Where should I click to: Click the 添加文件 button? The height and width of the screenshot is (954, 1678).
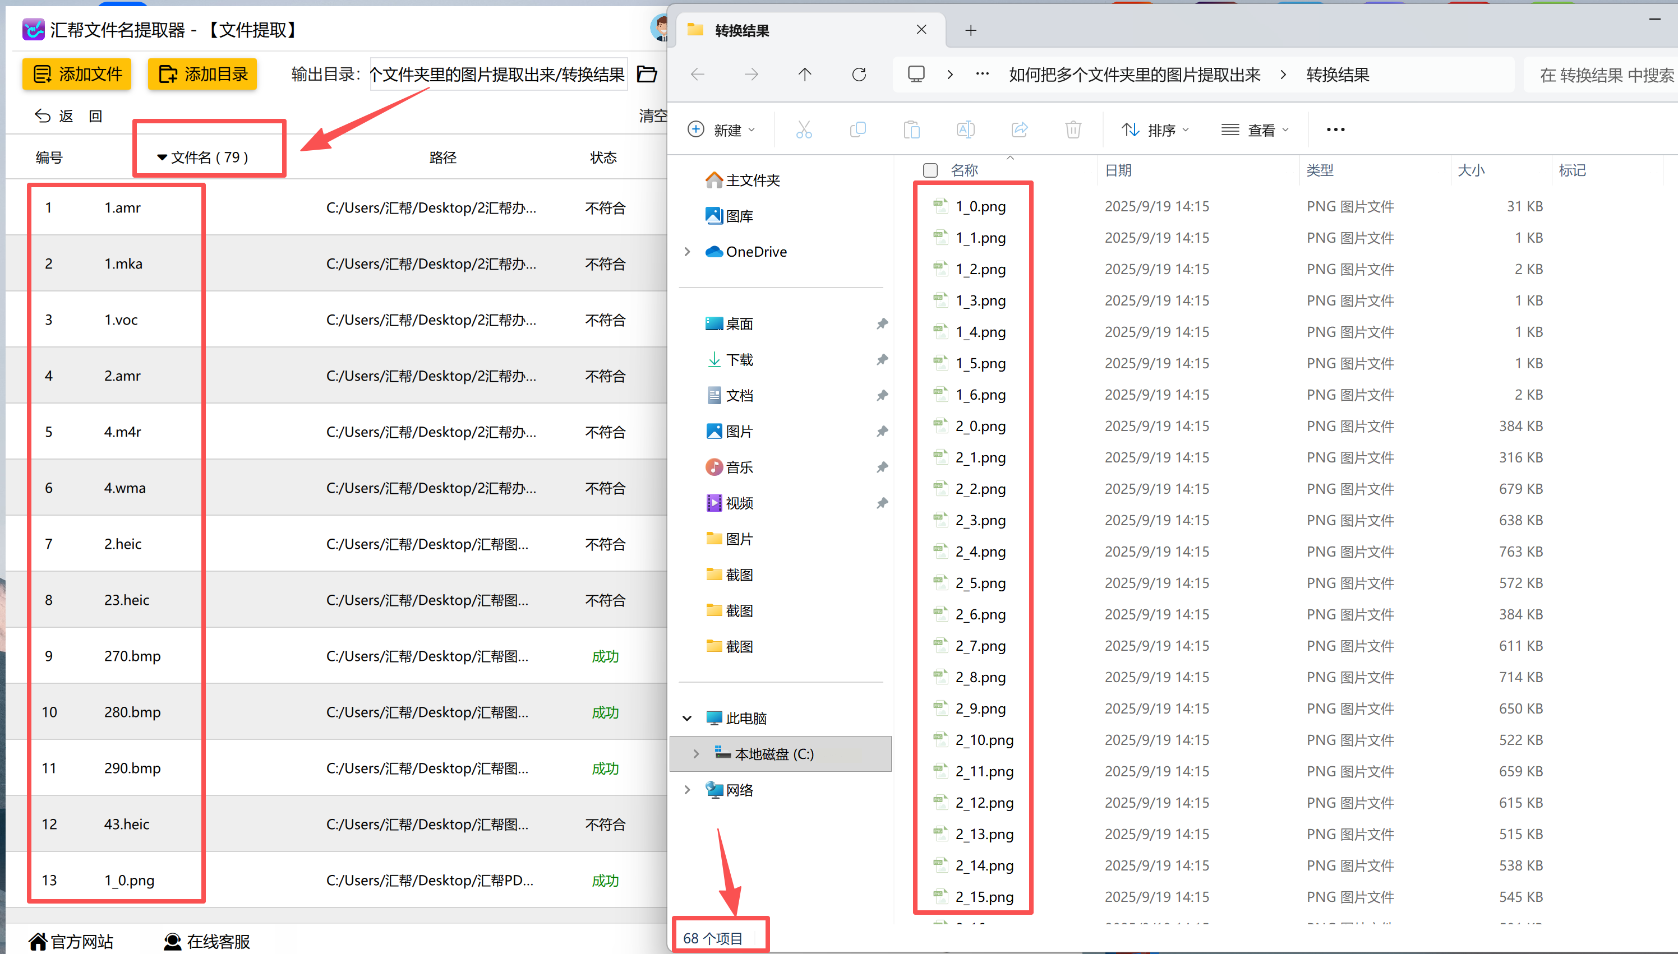tap(77, 74)
